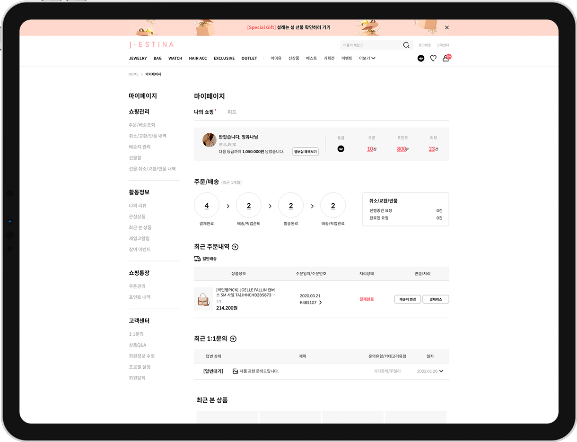Open 쿠폰관리 in sidebar
This screenshot has width=577, height=442.
[137, 286]
